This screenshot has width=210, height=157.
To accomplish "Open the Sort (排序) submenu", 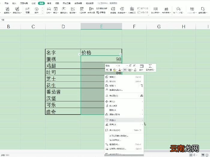I will (x=124, y=125).
